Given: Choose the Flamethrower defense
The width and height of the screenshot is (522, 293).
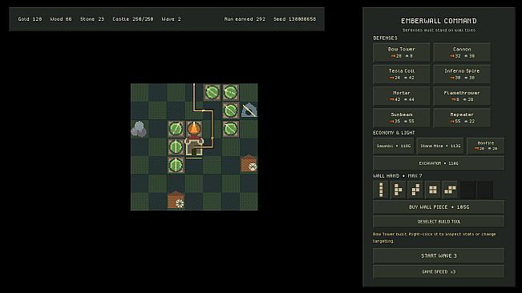Looking at the screenshot, I should (462, 96).
